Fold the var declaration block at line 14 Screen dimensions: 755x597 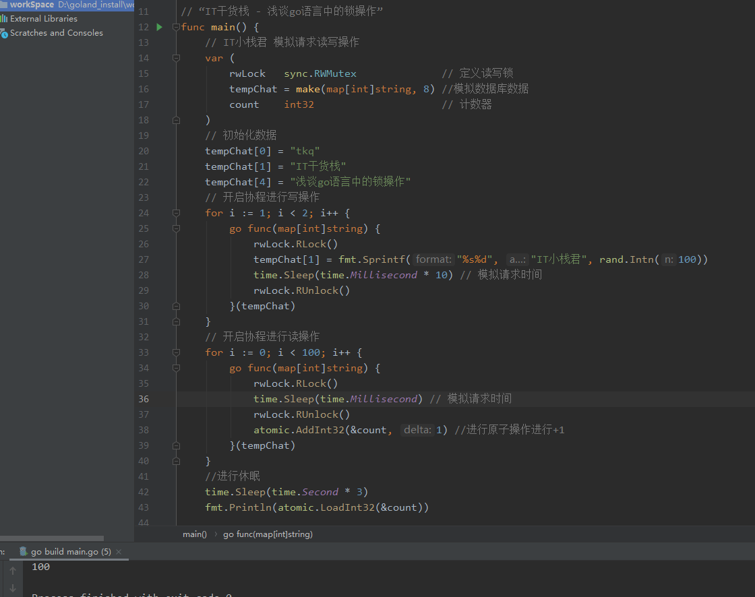coord(176,58)
